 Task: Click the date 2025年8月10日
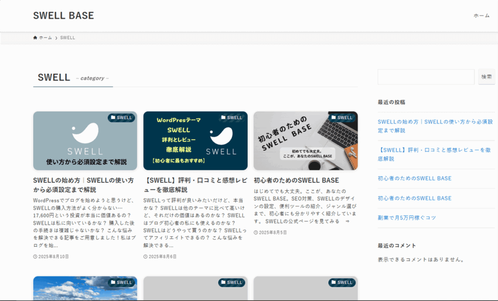tap(53, 257)
